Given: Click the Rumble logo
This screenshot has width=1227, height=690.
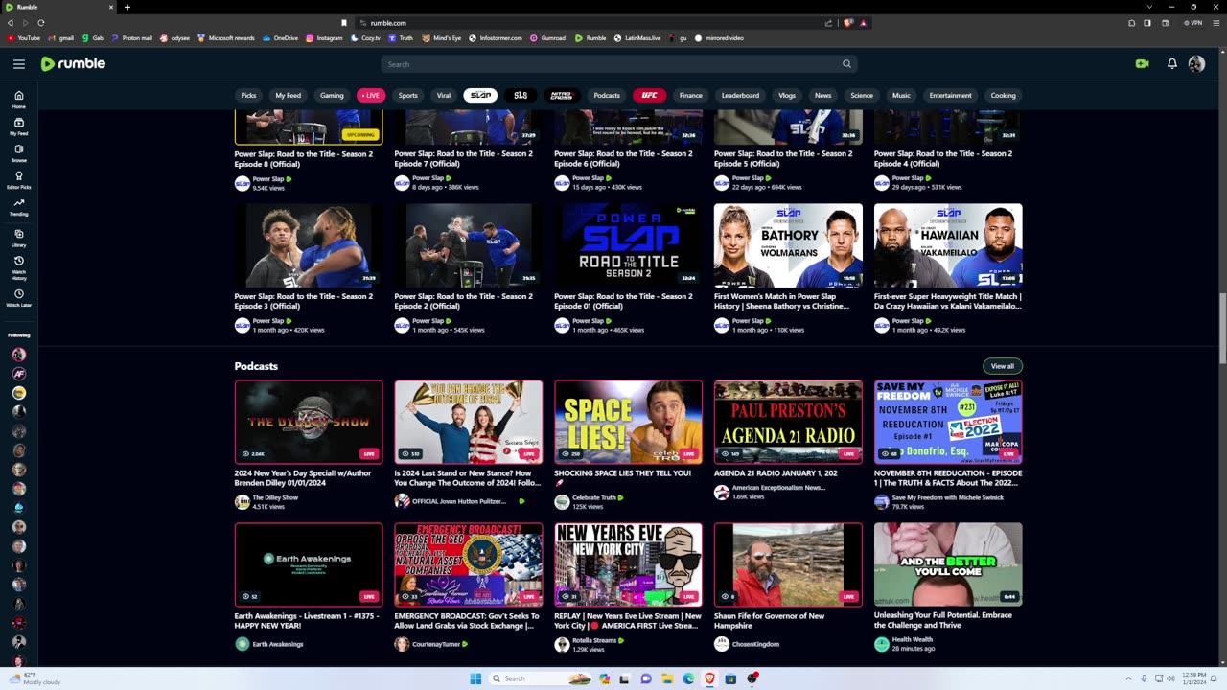Looking at the screenshot, I should pyautogui.click(x=73, y=63).
